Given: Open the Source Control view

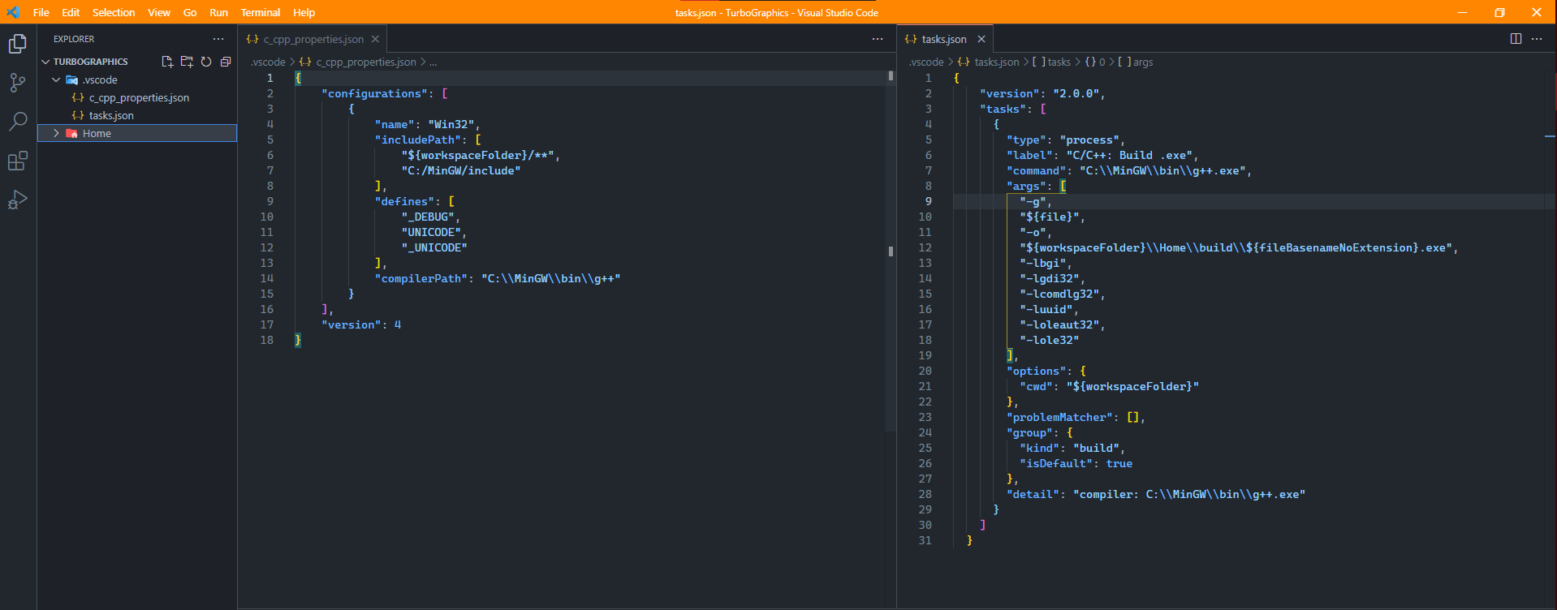Looking at the screenshot, I should [18, 83].
